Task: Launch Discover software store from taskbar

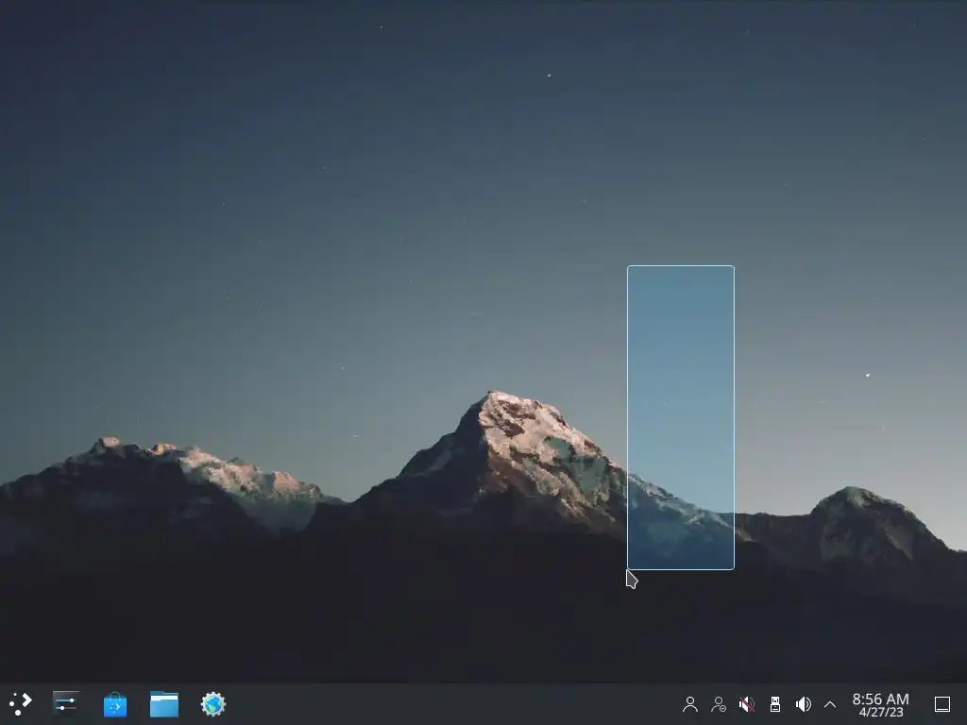Action: click(x=114, y=704)
